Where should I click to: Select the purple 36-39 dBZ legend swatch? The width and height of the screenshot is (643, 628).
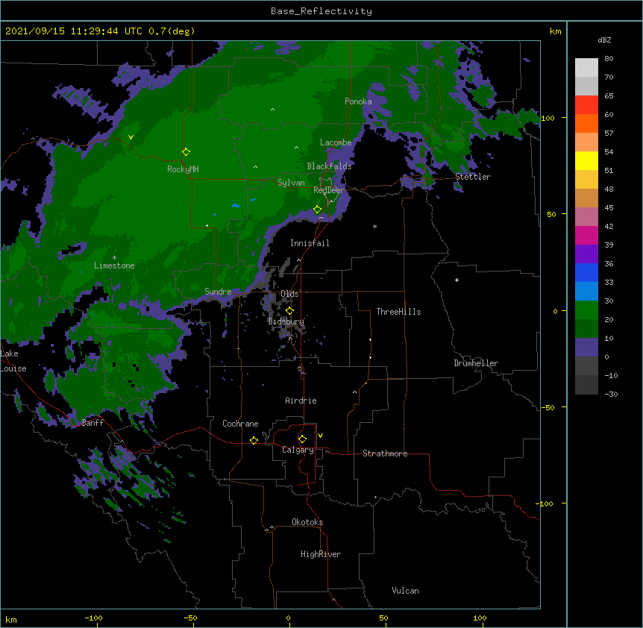point(586,254)
